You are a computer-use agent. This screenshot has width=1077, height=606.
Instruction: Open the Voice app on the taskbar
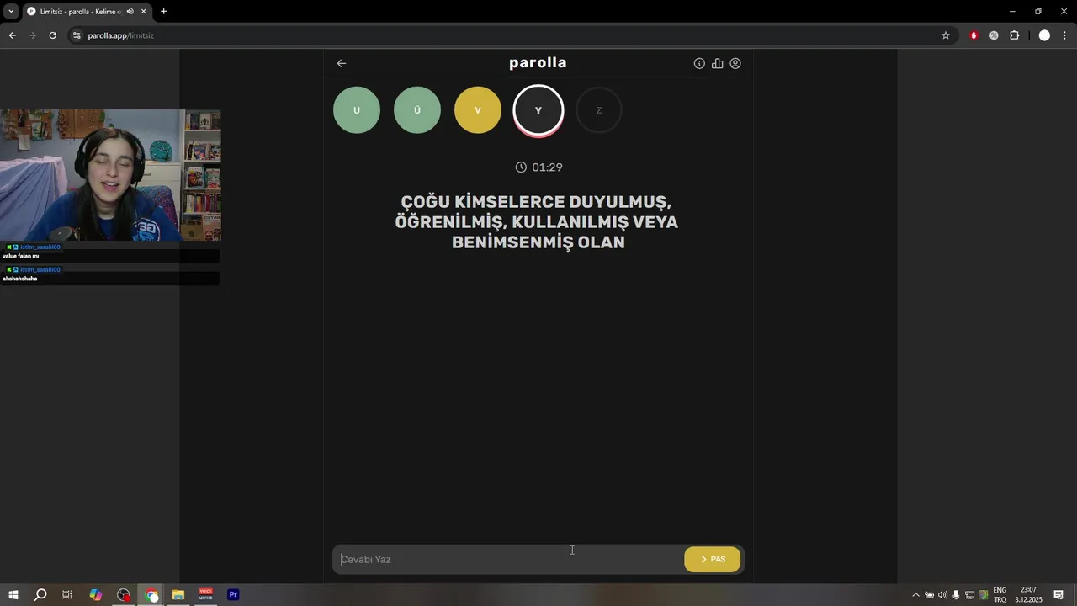click(206, 595)
